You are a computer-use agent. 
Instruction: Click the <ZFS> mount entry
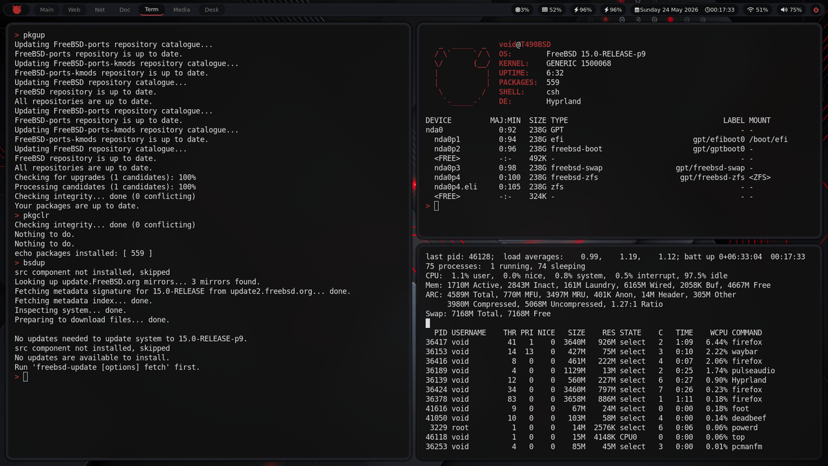[760, 177]
